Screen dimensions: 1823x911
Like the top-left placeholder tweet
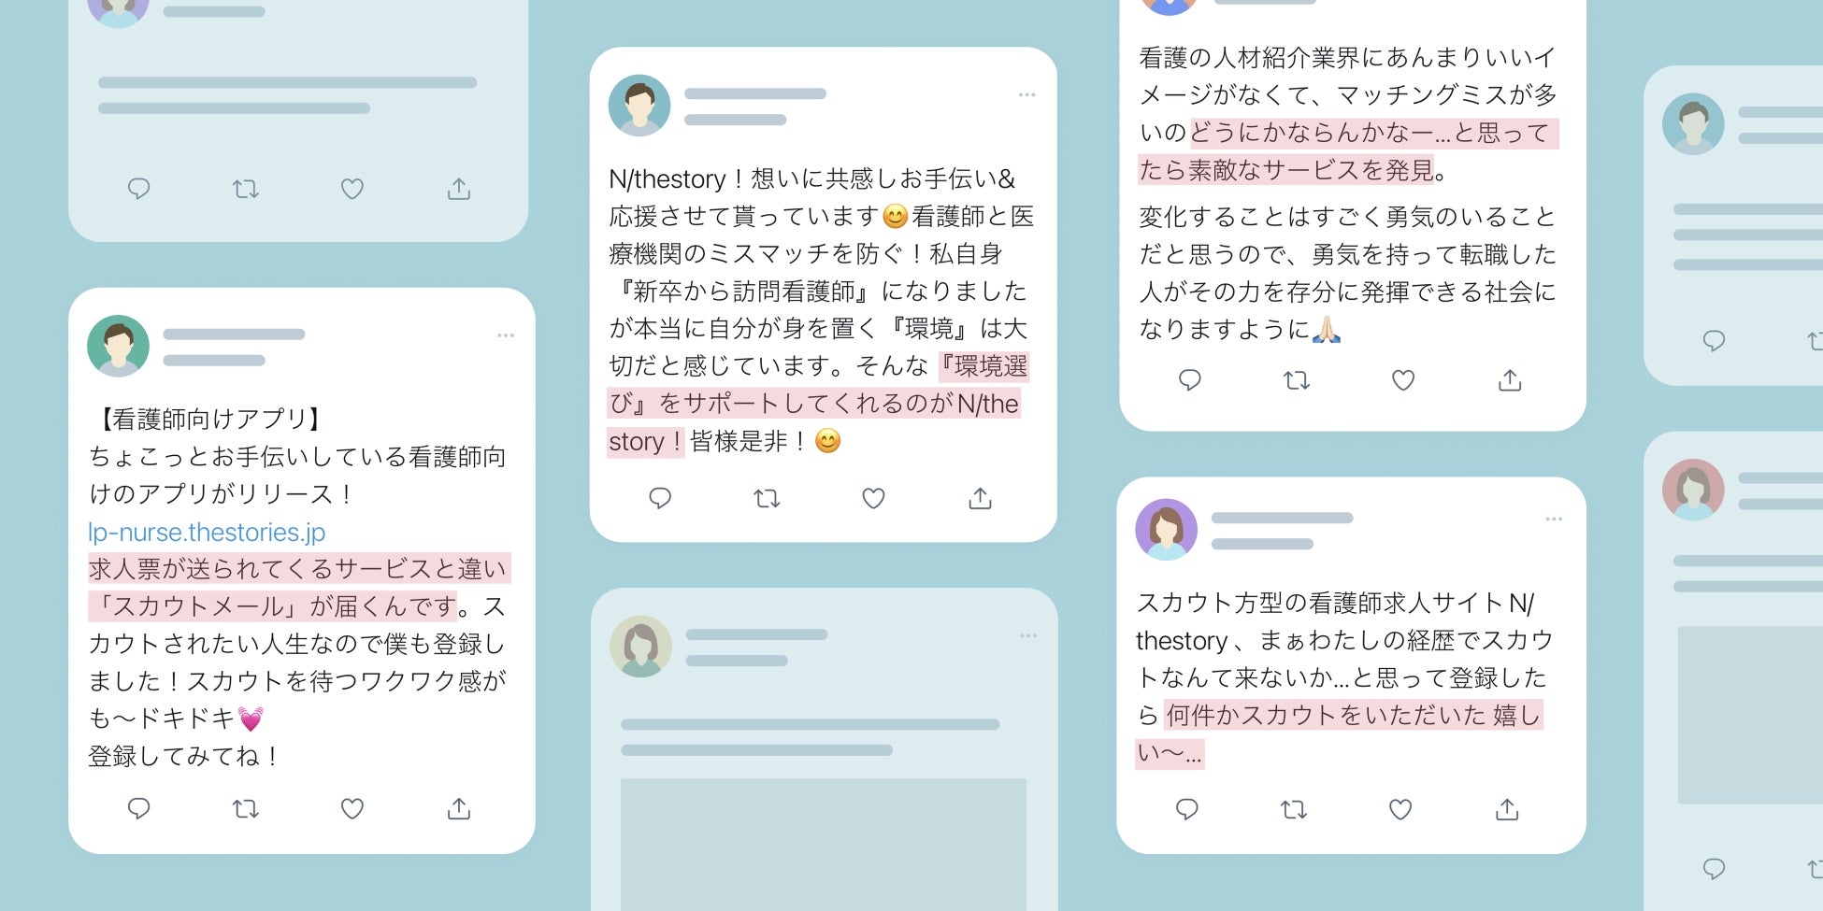[352, 189]
